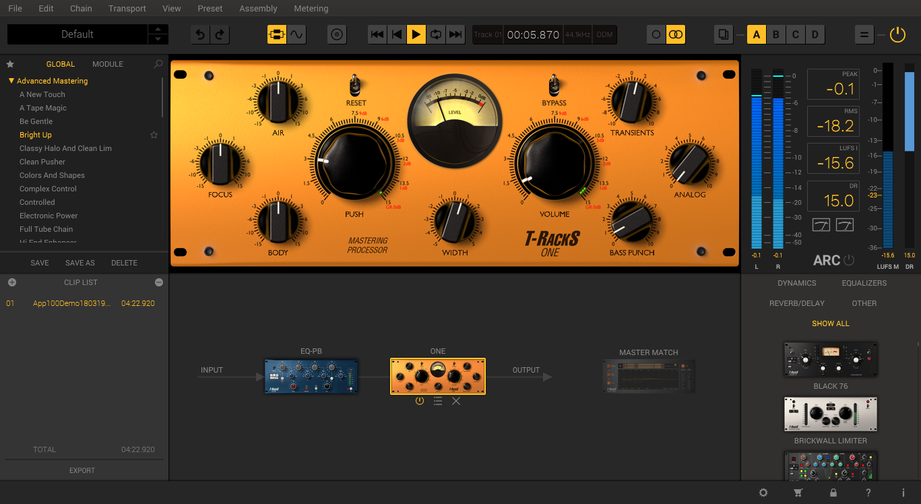Click the equal level-match button

pyautogui.click(x=864, y=34)
